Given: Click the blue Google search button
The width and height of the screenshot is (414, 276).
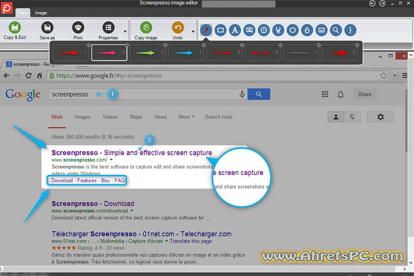Looking at the screenshot, I should 259,94.
